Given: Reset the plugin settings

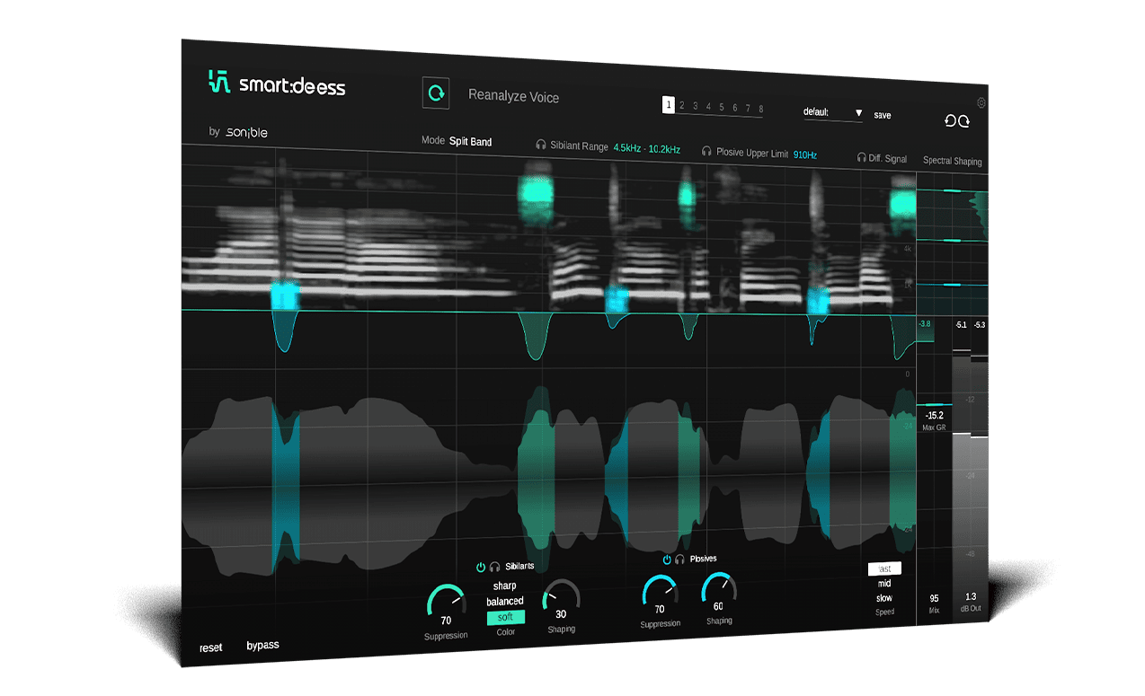Looking at the screenshot, I should click(211, 648).
